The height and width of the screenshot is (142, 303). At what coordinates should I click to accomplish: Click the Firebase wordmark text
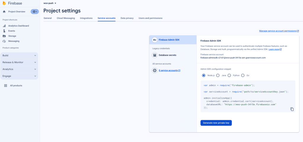15,3
